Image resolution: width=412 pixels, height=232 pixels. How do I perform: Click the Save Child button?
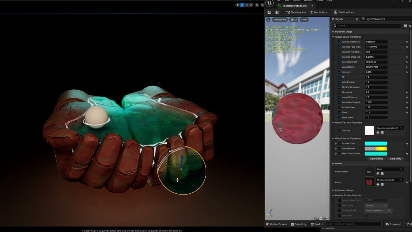point(396,159)
